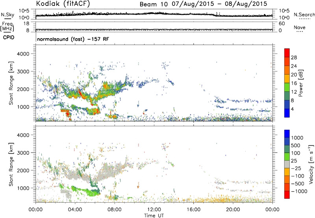Click the 3000 tick on power panel
The height and width of the screenshot is (218, 315).
coord(23,72)
